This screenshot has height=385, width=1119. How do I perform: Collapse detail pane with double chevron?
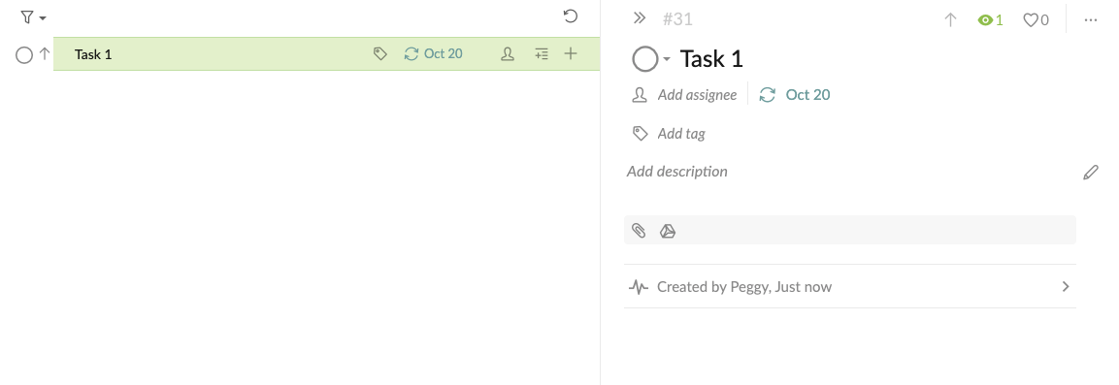pos(640,17)
